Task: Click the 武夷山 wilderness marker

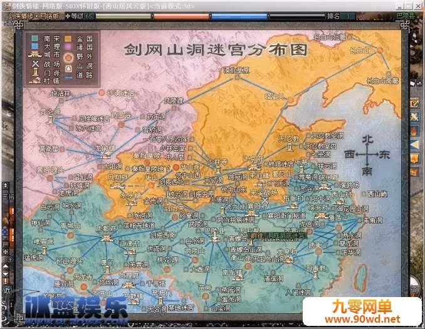Action: [318, 251]
